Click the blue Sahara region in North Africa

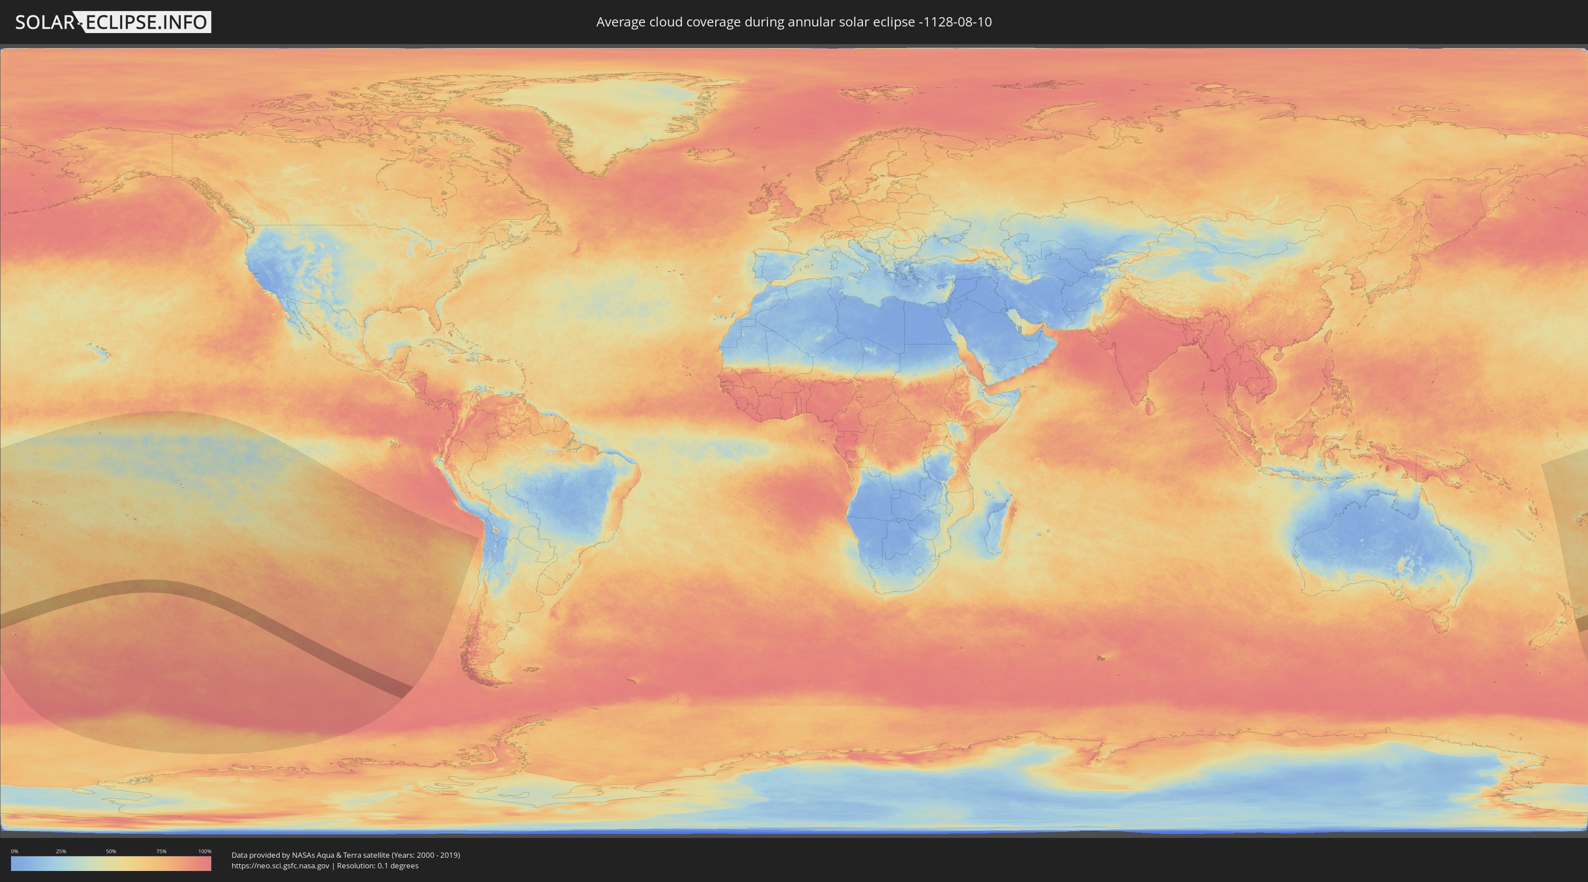tap(863, 321)
